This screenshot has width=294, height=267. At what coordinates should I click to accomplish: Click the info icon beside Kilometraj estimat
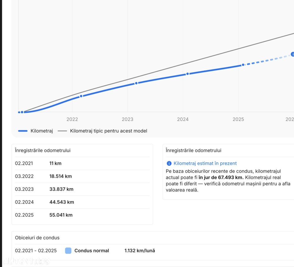pyautogui.click(x=169, y=163)
